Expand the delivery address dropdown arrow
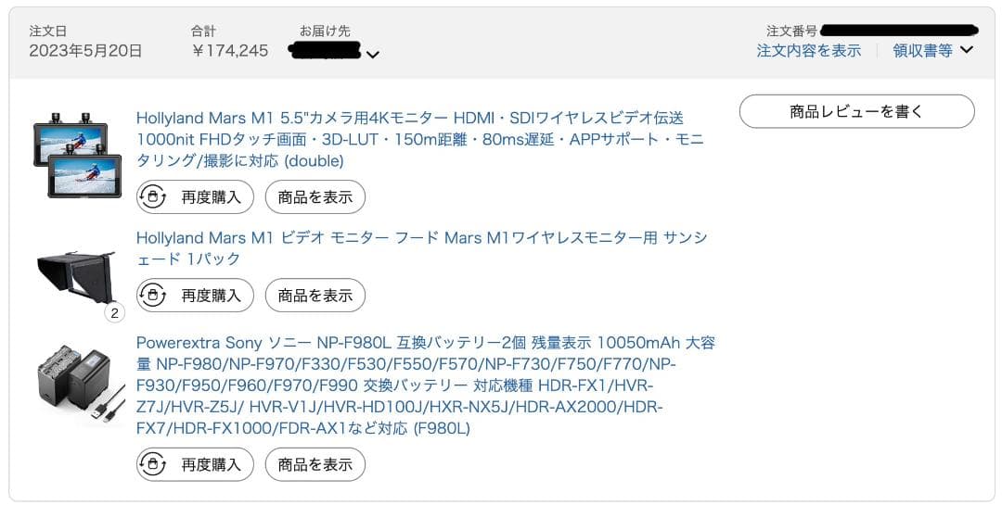Screen dimensions: 1002x505 pos(372,55)
